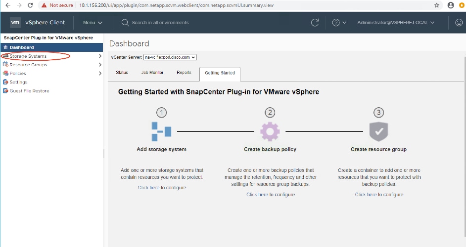
Task: Switch to the Job Monitor tab
Action: pos(152,73)
